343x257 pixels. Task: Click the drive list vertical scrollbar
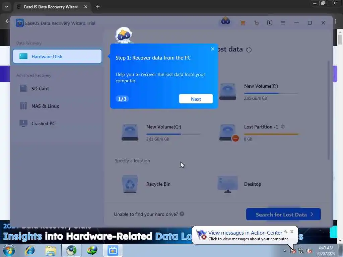tap(328, 110)
